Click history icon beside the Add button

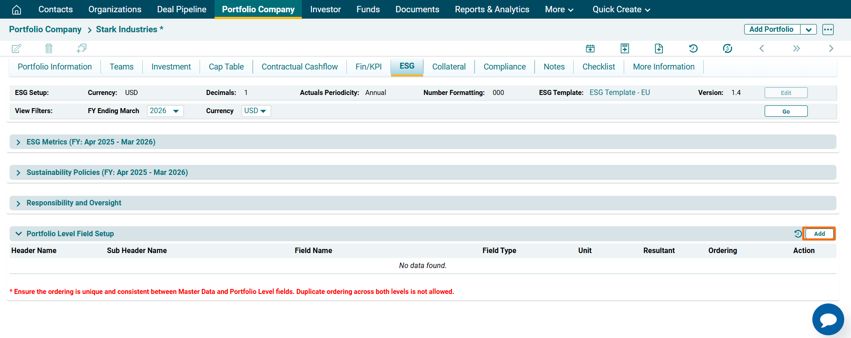coord(798,234)
